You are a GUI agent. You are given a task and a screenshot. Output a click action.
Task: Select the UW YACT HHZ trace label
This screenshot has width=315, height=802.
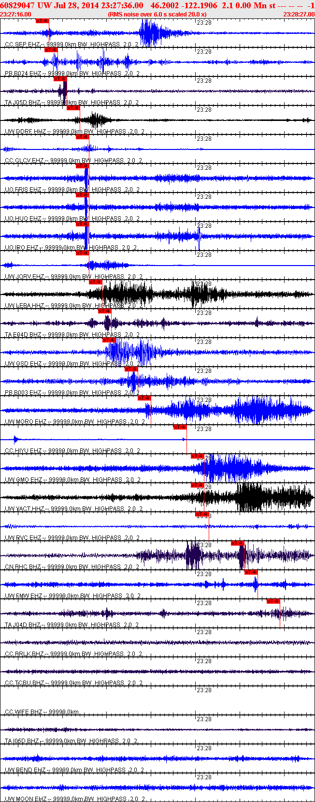[x=73, y=509]
